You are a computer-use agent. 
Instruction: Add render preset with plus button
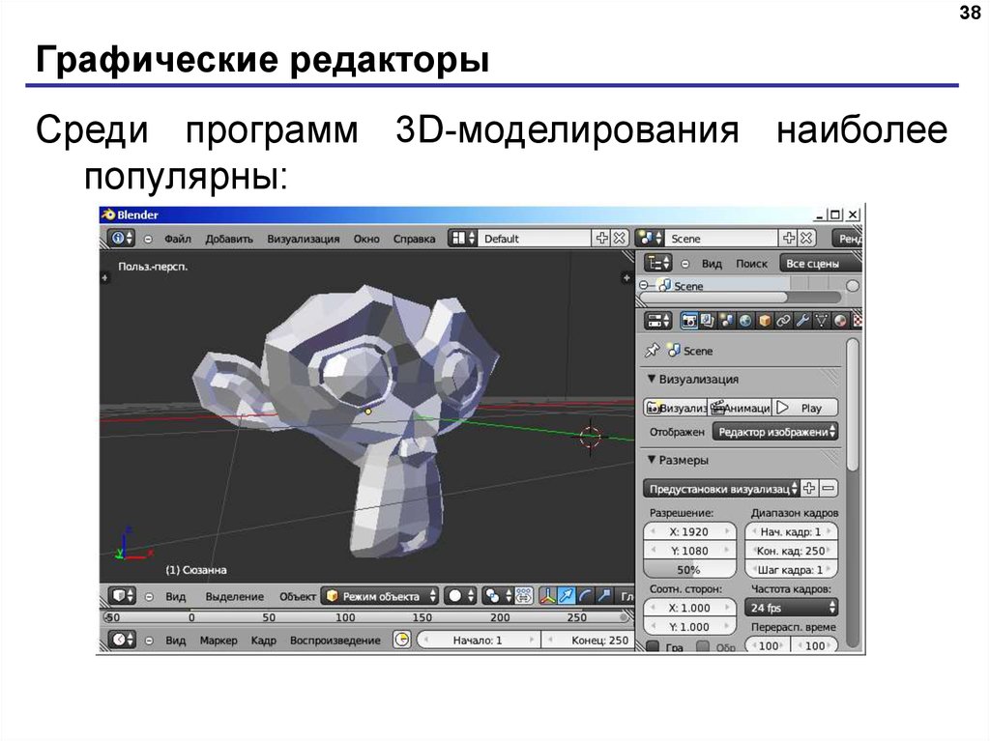pos(809,489)
